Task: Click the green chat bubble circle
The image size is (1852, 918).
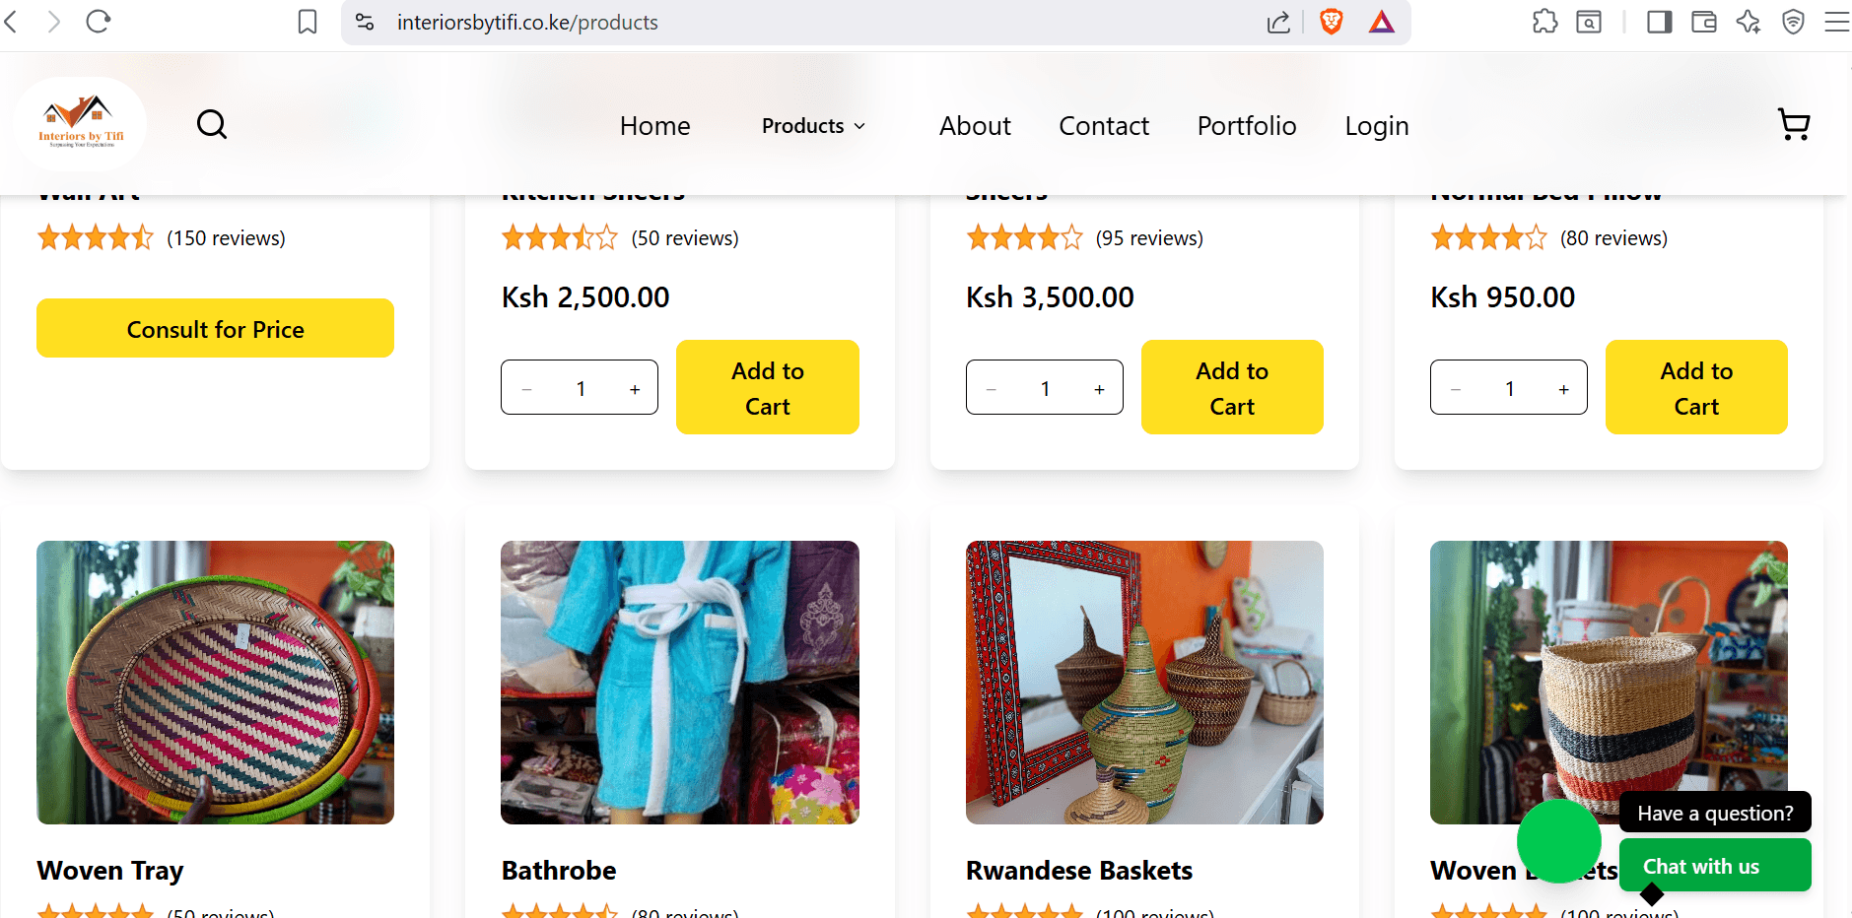Action: click(x=1558, y=840)
